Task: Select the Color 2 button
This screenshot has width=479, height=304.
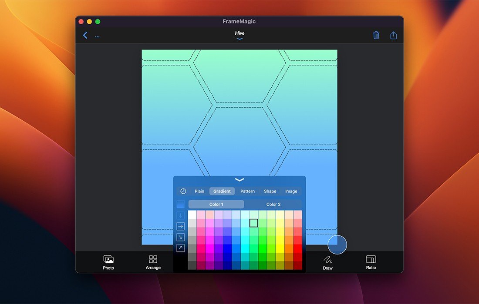Action: click(273, 204)
